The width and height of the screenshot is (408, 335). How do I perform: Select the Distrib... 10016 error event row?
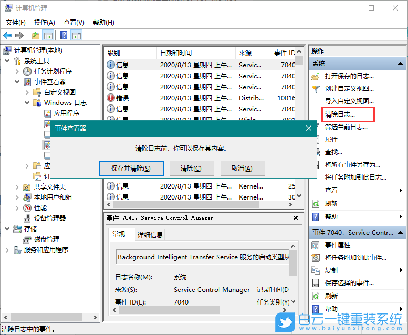(x=201, y=98)
